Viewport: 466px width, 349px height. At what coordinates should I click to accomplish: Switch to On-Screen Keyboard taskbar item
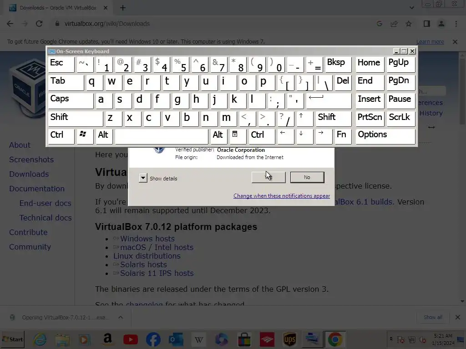(312, 339)
